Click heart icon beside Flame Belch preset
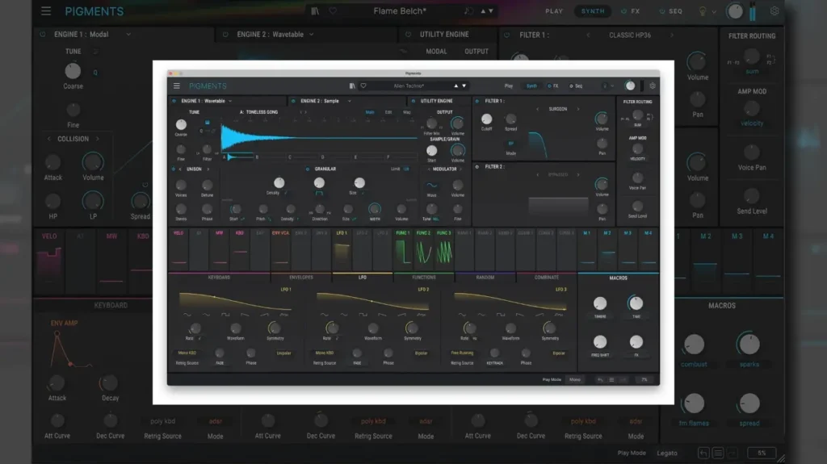The height and width of the screenshot is (464, 827). [x=333, y=11]
